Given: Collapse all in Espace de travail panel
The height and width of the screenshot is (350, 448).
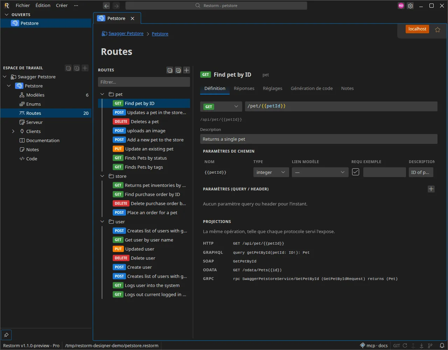Looking at the screenshot, I should click(x=68, y=68).
